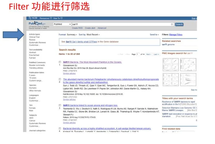Jump to the Last results page

click(x=156, y=54)
